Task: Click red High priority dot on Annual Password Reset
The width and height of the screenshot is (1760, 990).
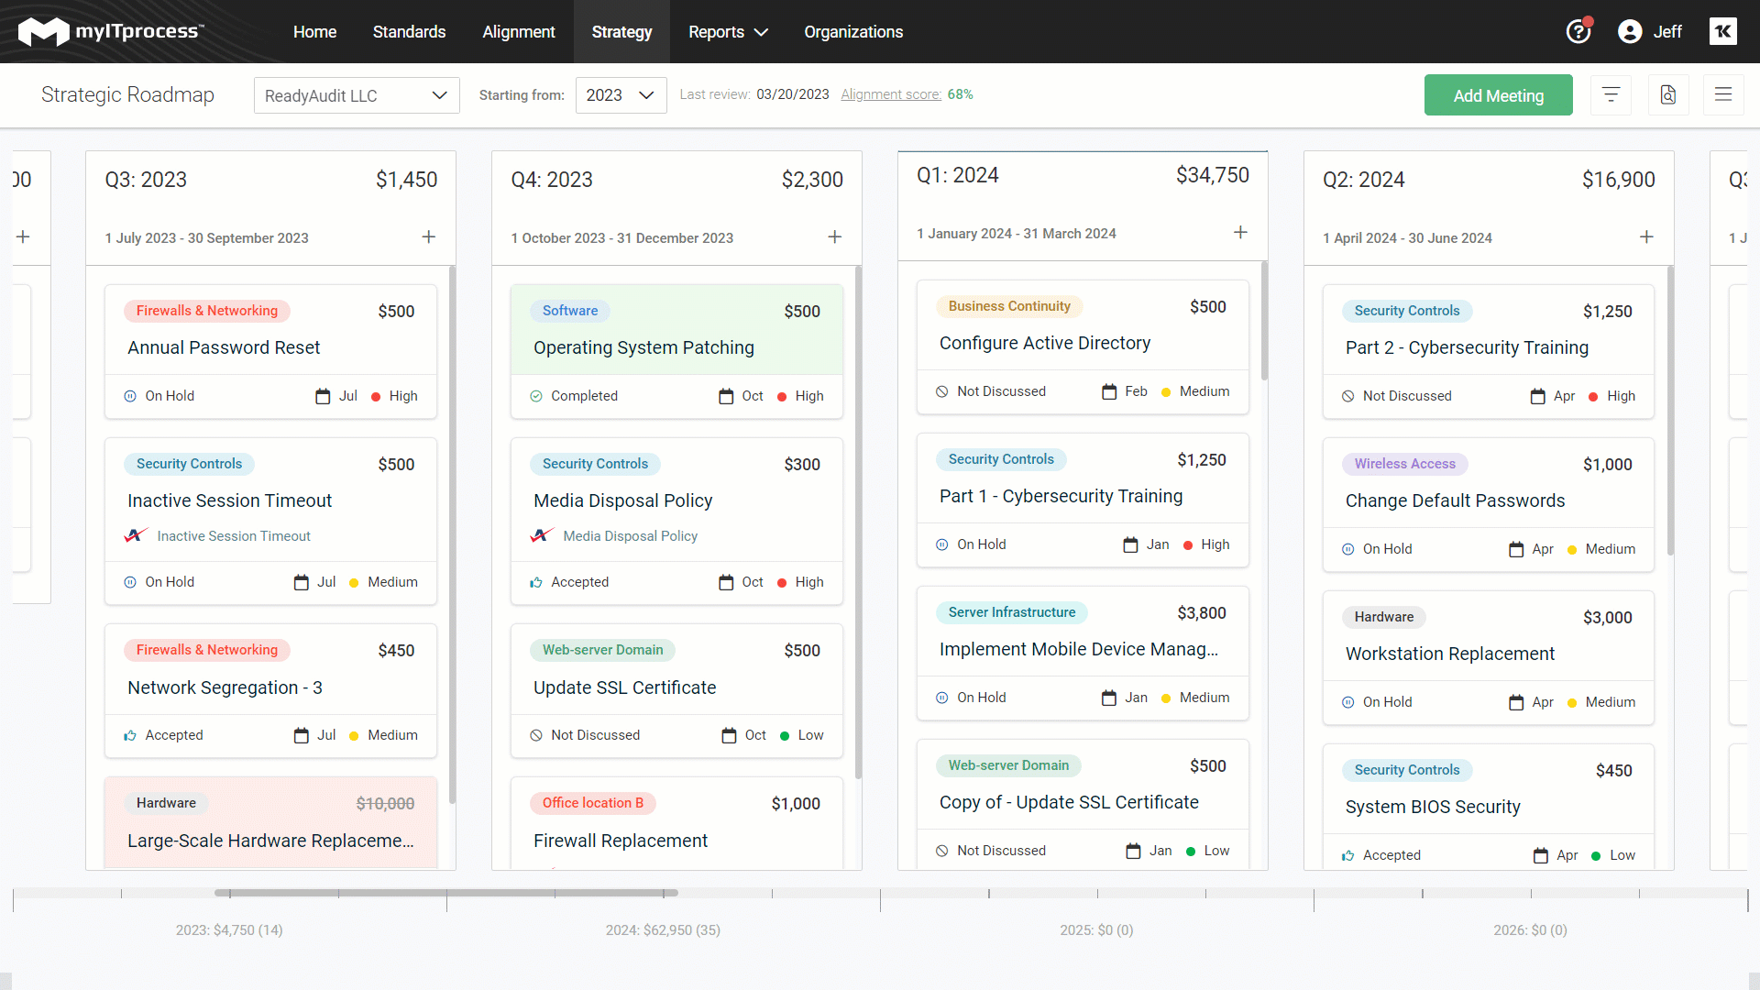Action: [x=376, y=397]
